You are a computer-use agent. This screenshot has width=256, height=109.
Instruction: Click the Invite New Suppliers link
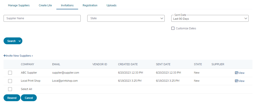18,56
